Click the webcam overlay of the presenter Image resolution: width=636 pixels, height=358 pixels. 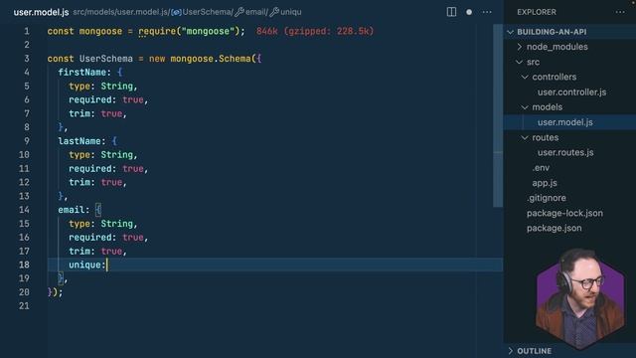(x=580, y=298)
